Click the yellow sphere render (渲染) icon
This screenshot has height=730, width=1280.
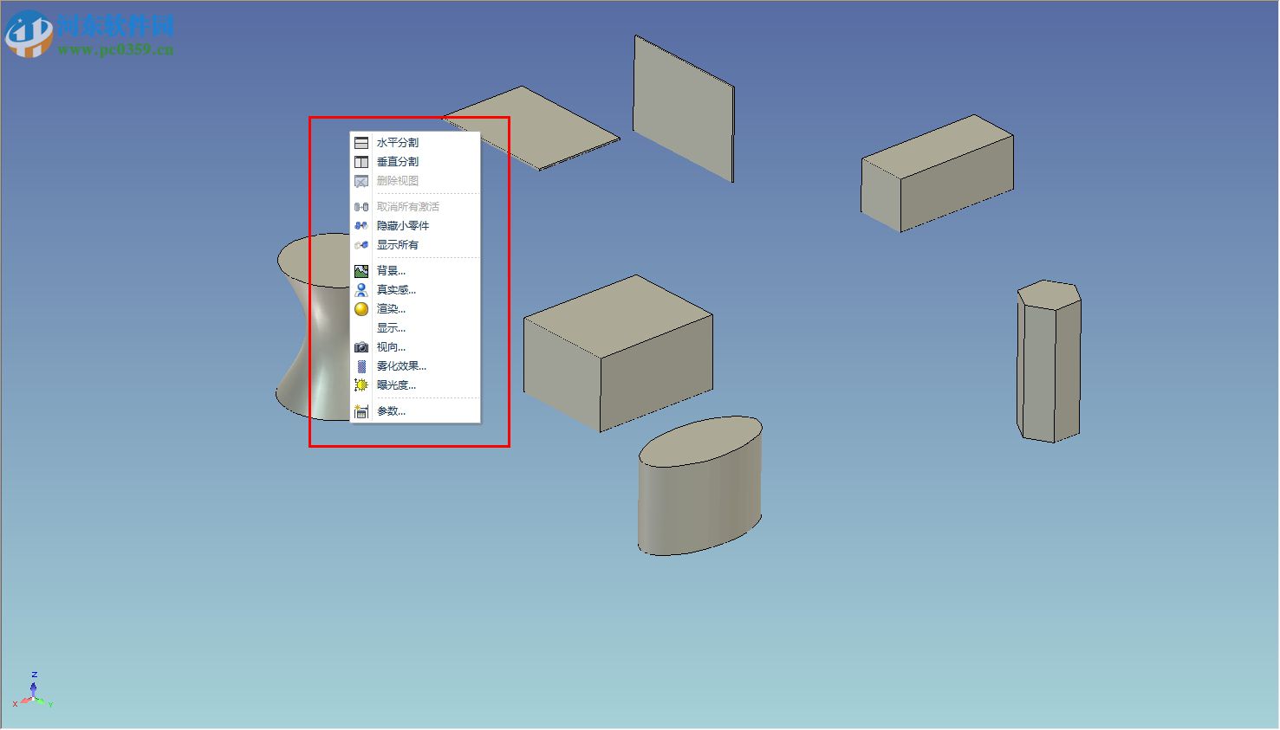(x=361, y=309)
